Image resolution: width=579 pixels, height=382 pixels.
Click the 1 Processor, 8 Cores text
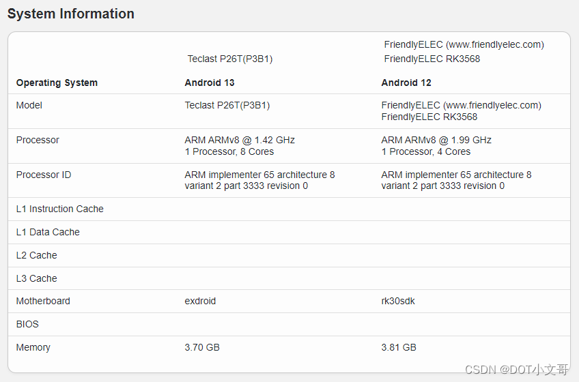click(229, 151)
